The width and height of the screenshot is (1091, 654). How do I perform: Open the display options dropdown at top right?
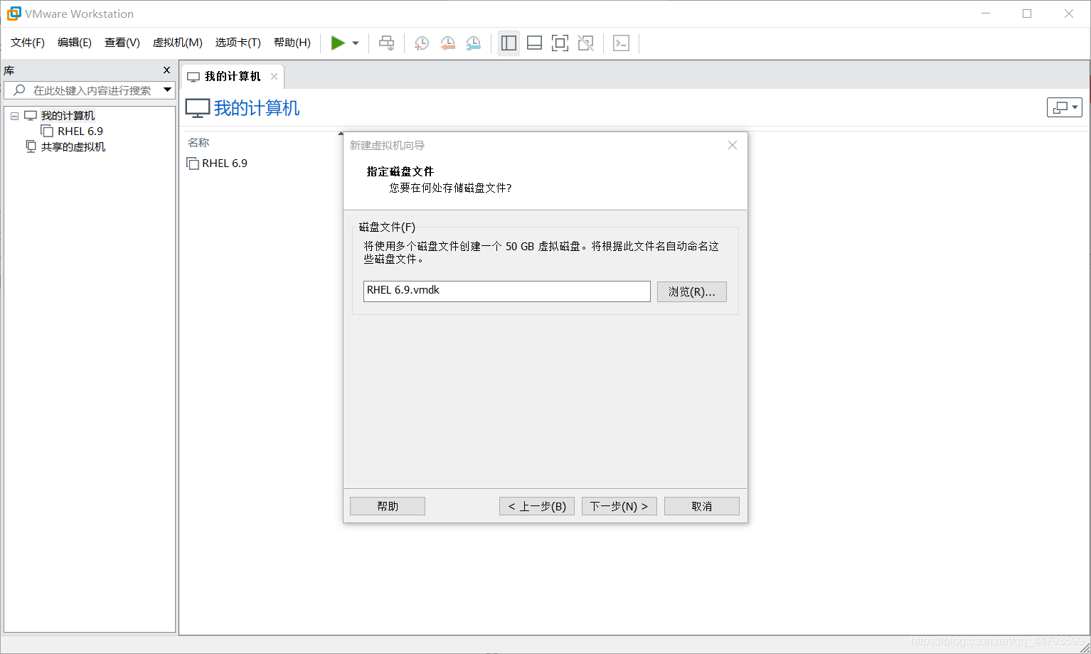point(1064,107)
